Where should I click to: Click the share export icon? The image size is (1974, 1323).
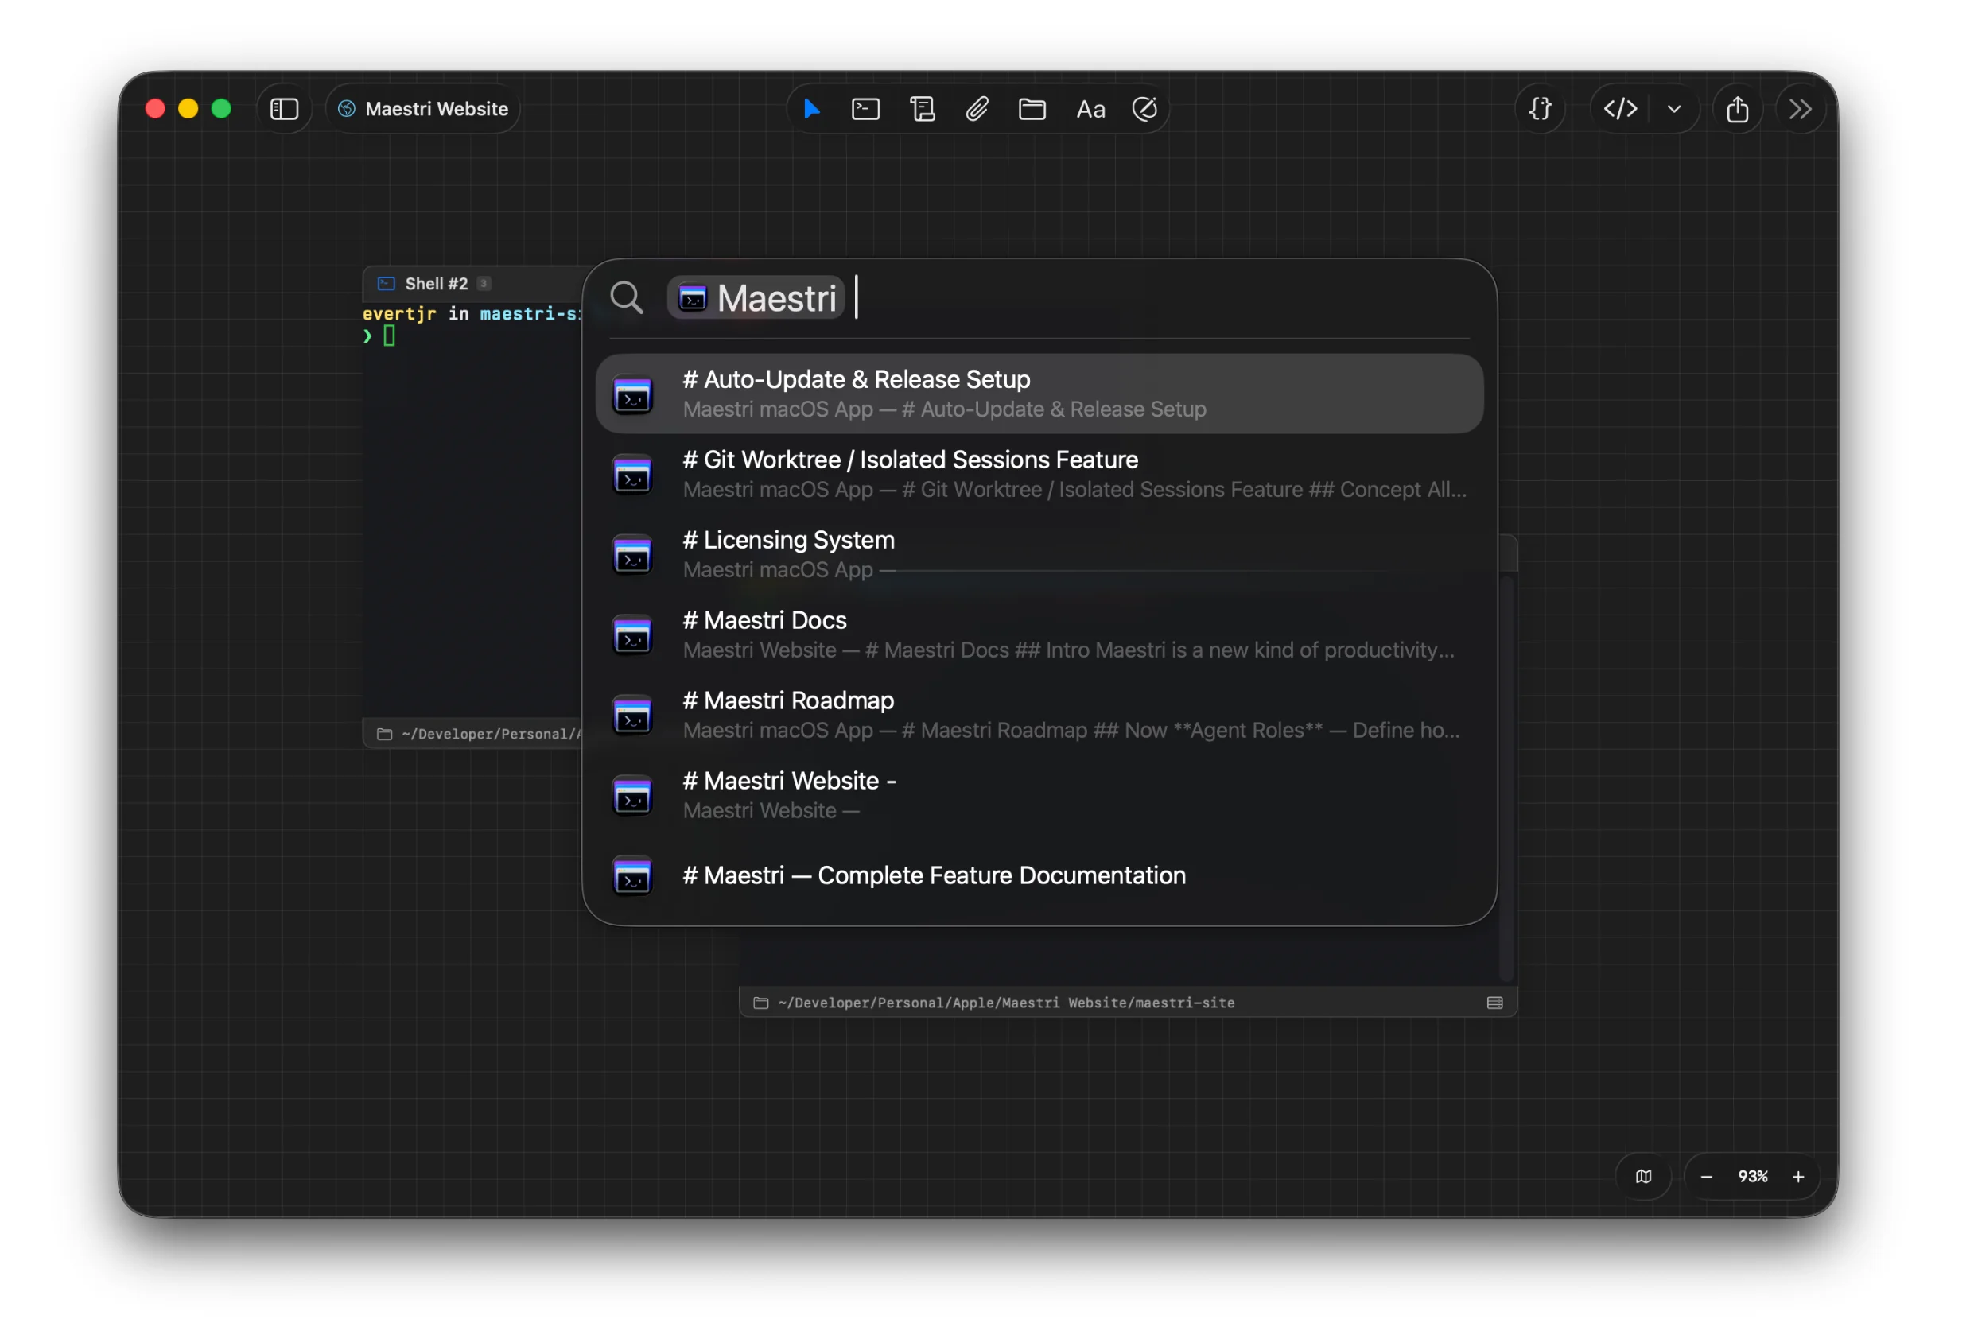pos(1738,109)
